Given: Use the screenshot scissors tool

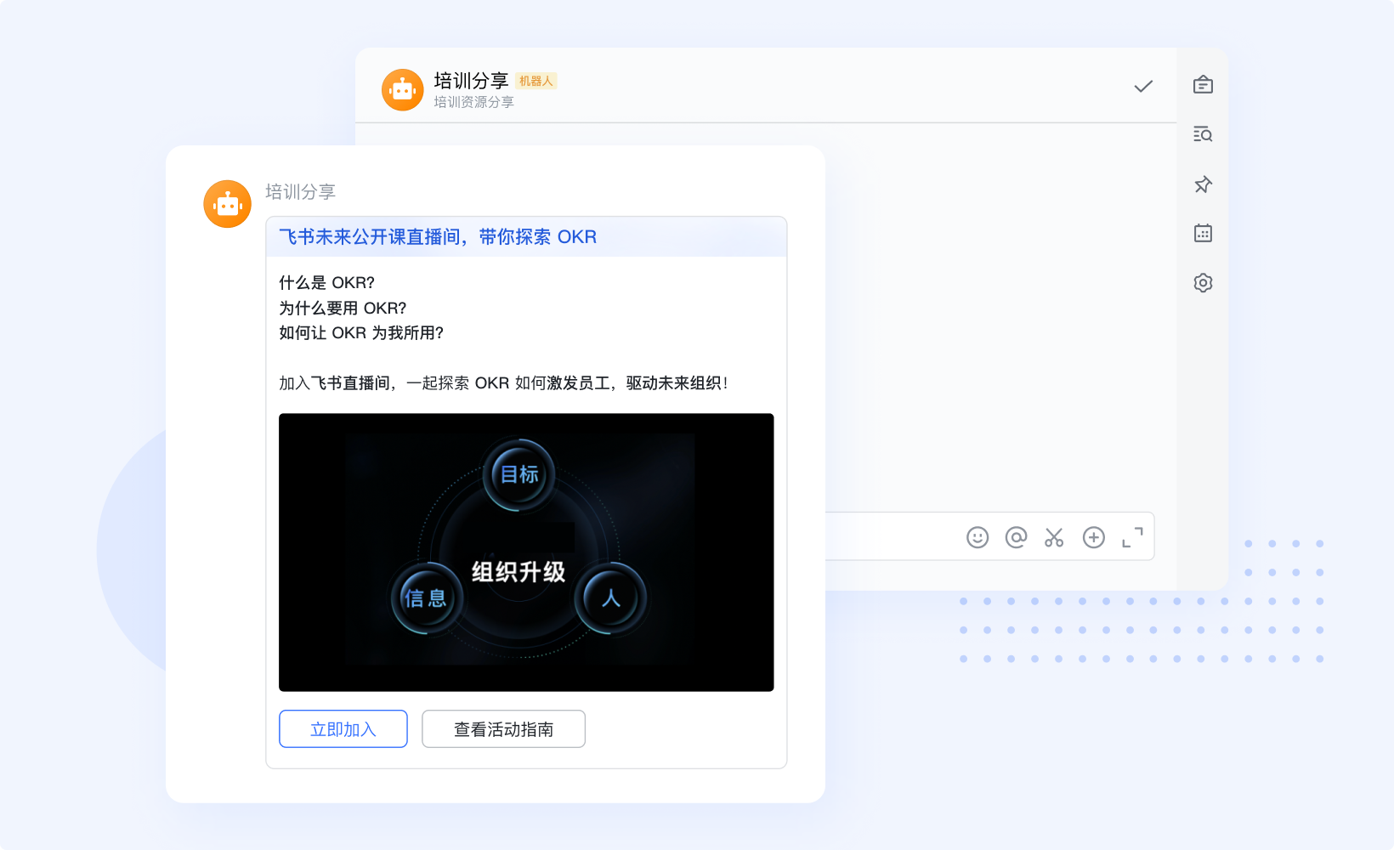Looking at the screenshot, I should pos(1054,537).
